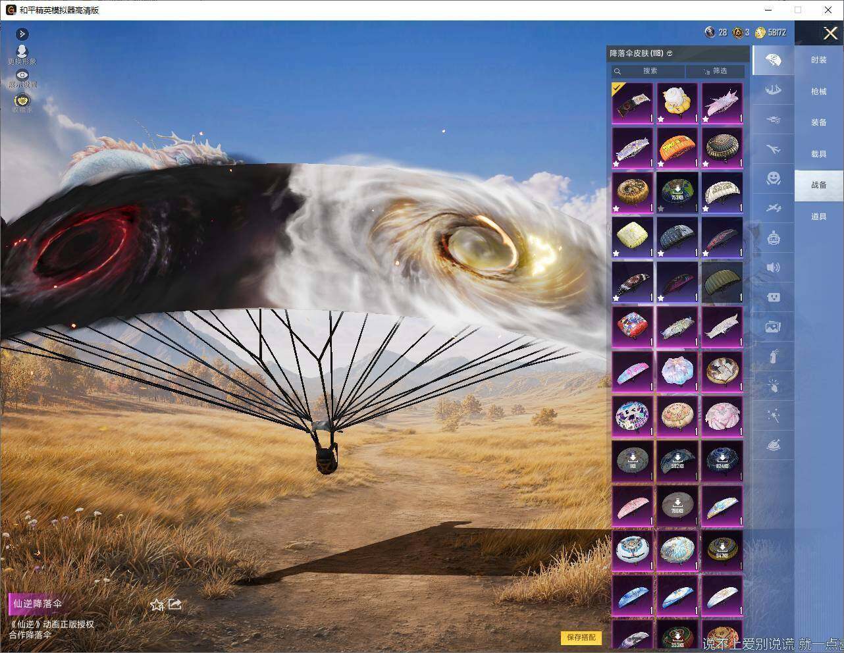Open the airplane skin category icon
Image resolution: width=844 pixels, height=653 pixels.
pyautogui.click(x=774, y=149)
